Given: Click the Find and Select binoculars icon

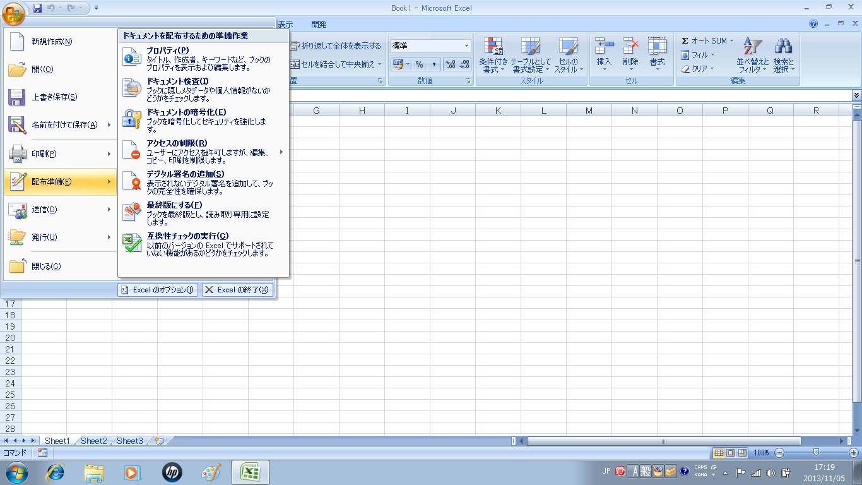Looking at the screenshot, I should tap(783, 55).
